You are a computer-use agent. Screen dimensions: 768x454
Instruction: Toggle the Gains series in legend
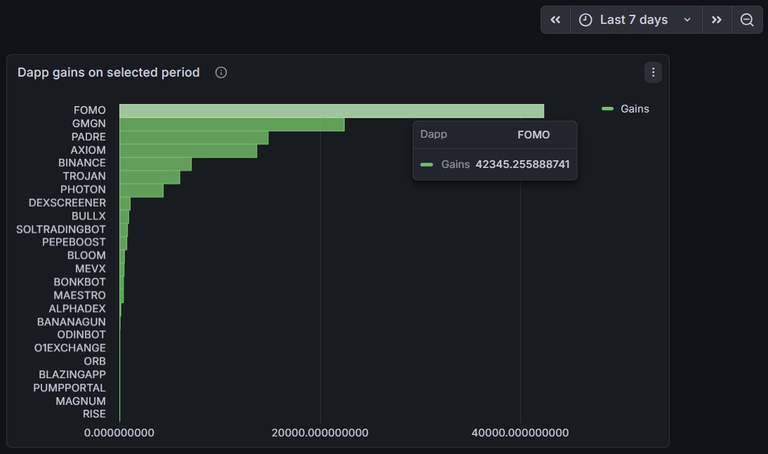tap(635, 109)
